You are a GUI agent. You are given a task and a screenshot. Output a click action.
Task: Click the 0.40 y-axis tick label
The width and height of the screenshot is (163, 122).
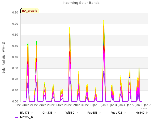pos(15,57)
